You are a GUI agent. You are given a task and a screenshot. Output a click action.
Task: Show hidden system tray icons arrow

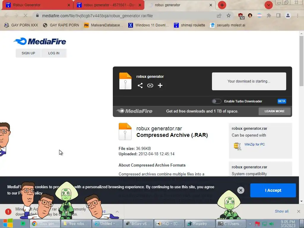point(250,224)
